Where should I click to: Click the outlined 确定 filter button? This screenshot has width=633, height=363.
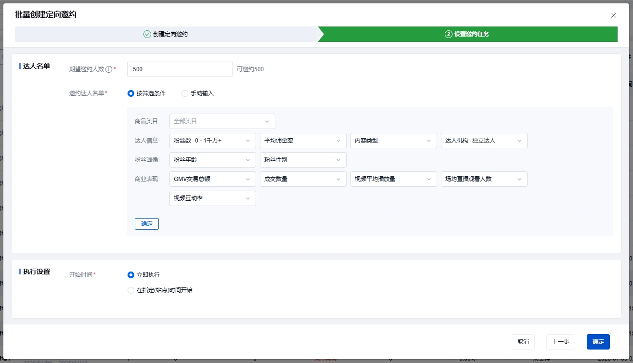(147, 224)
